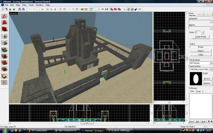Open Toggle Texture Application multicolored cube tool

tap(4, 49)
